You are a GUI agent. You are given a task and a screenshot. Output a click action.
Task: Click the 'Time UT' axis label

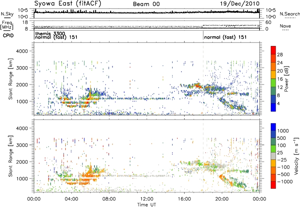(147, 205)
